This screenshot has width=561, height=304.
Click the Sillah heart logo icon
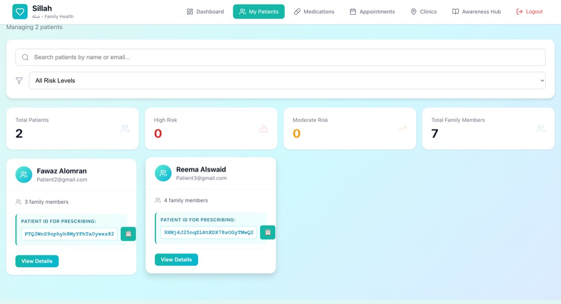point(20,12)
